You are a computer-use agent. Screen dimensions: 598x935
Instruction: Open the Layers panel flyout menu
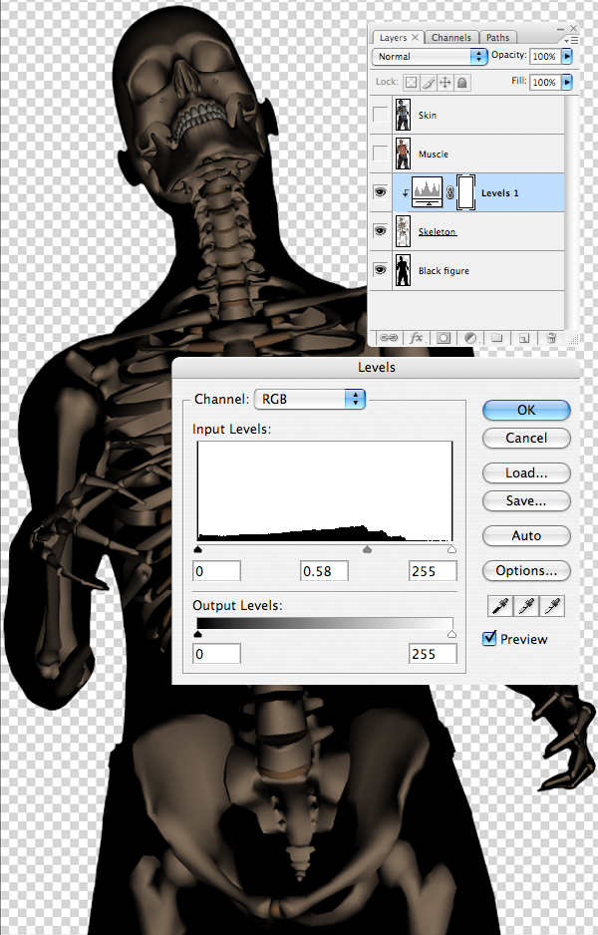pos(572,39)
